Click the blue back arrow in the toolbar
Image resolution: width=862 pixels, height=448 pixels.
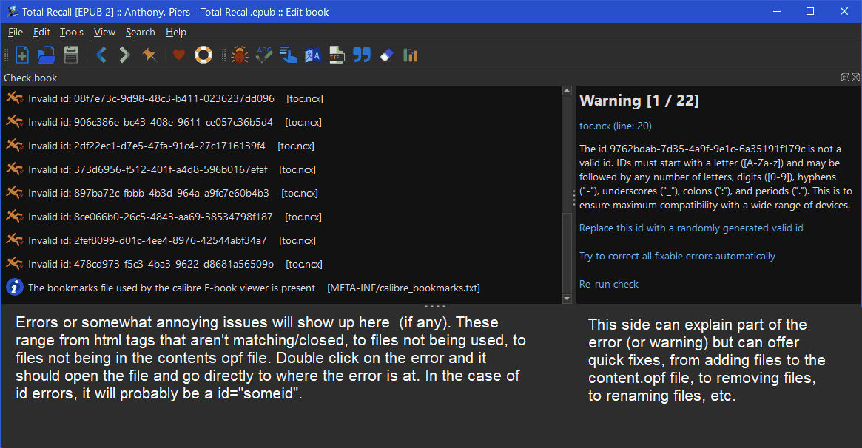pyautogui.click(x=101, y=55)
